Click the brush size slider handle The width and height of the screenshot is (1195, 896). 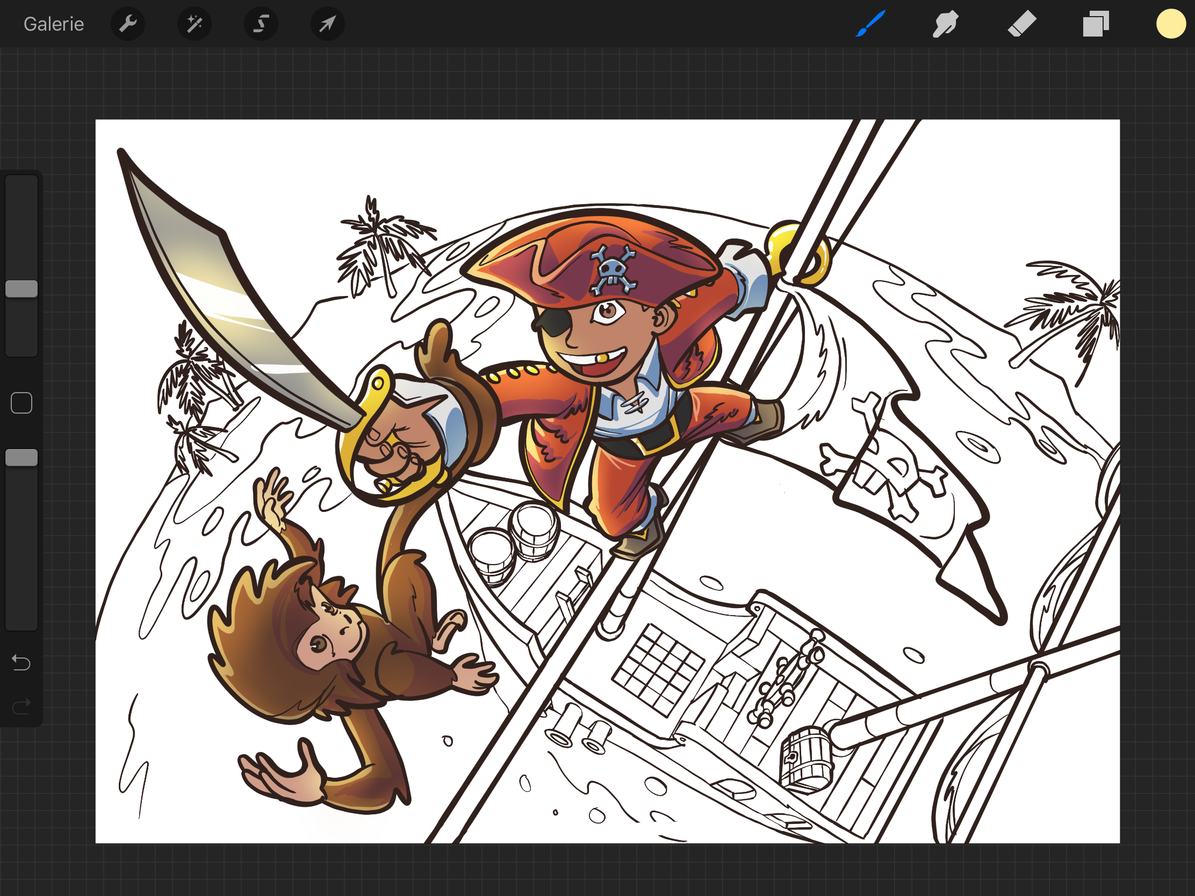click(x=21, y=288)
